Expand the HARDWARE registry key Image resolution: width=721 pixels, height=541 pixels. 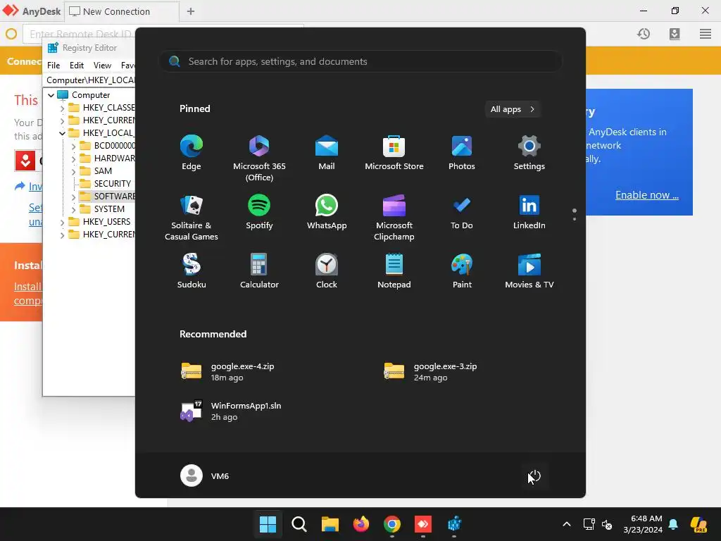(x=73, y=158)
